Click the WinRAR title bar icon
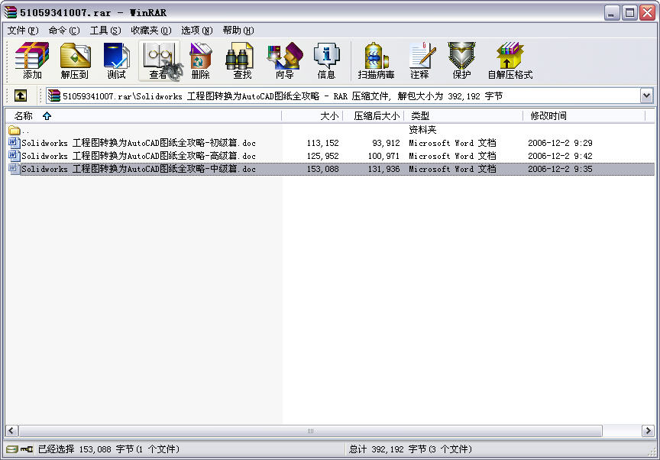Screen dimensions: 660x460 tap(11, 12)
